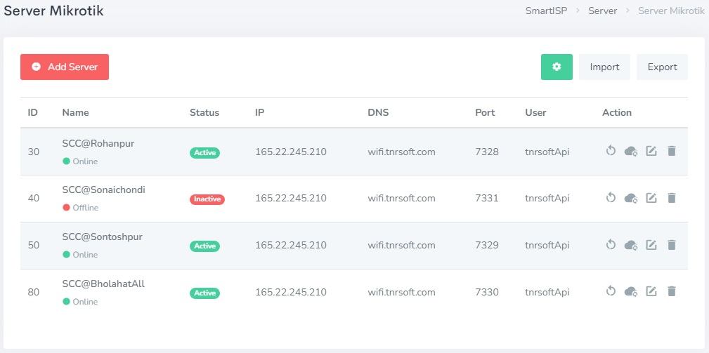Click reload icon for SCC@Sontoshpur row

pos(611,245)
